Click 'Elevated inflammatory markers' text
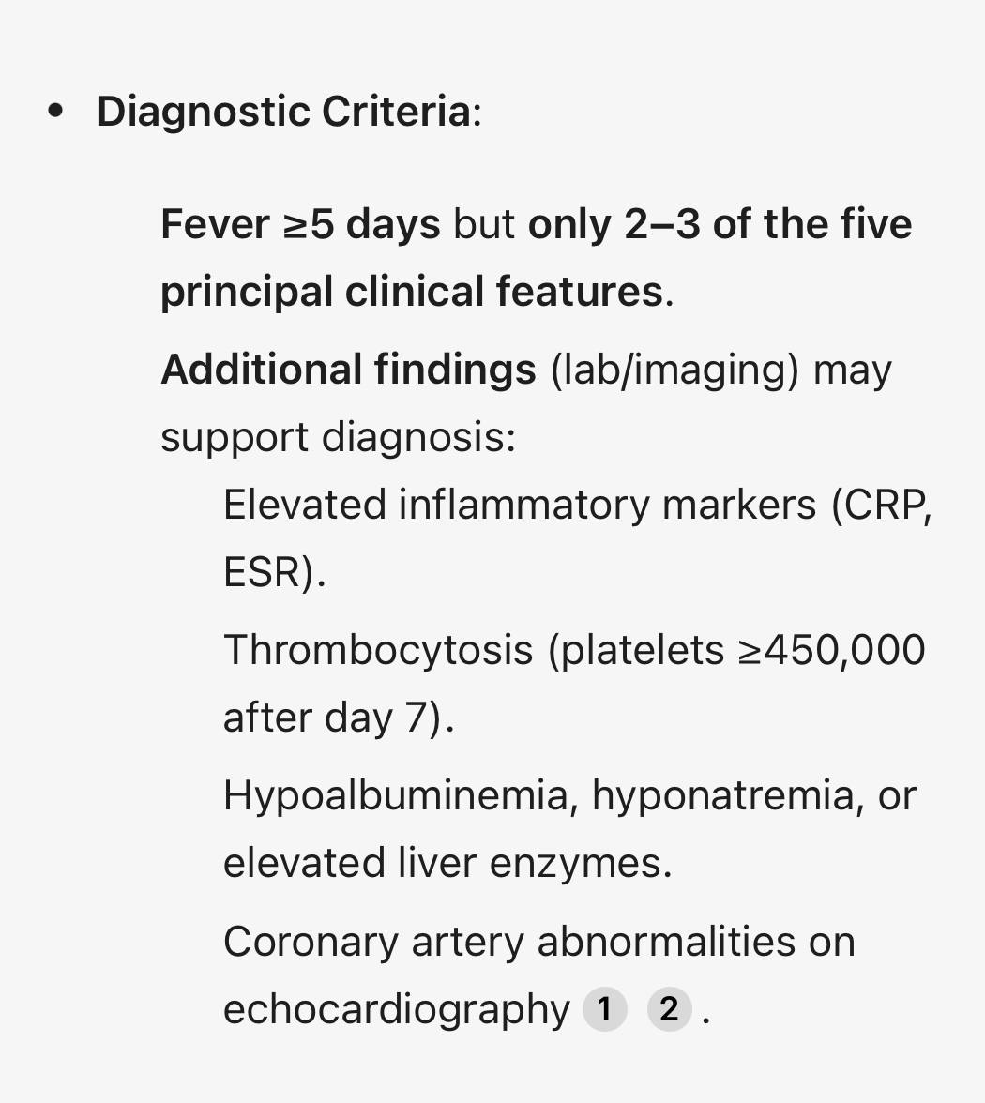Viewport: 985px width, 1103px height. coord(520,505)
